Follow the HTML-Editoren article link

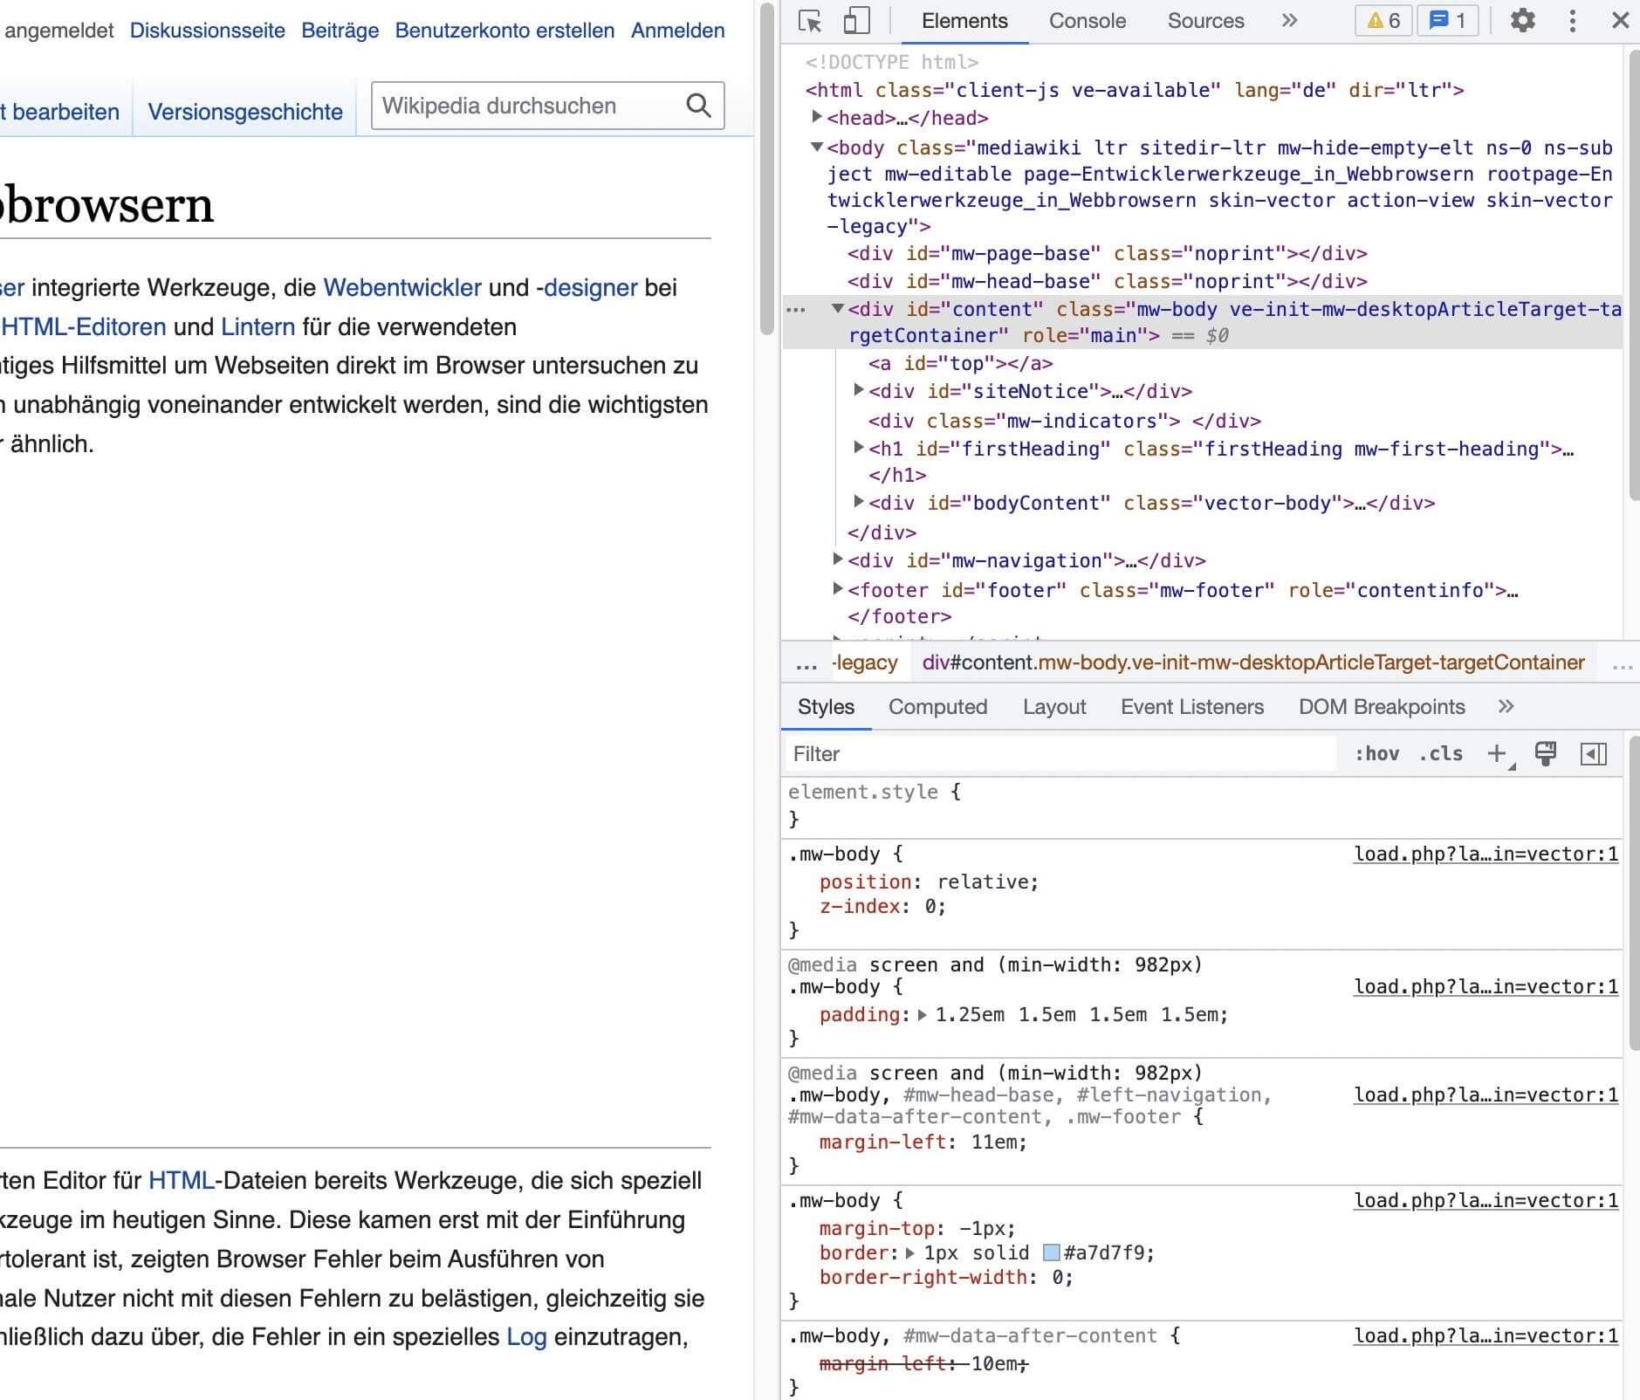pos(84,326)
